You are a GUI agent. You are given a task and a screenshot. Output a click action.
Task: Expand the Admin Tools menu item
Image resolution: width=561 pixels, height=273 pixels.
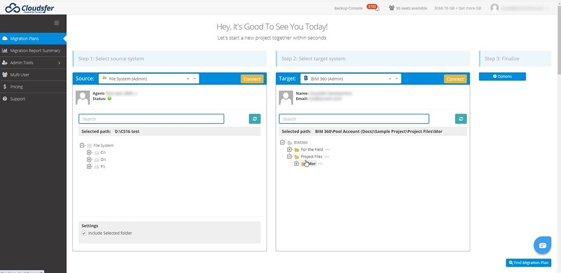(x=33, y=63)
